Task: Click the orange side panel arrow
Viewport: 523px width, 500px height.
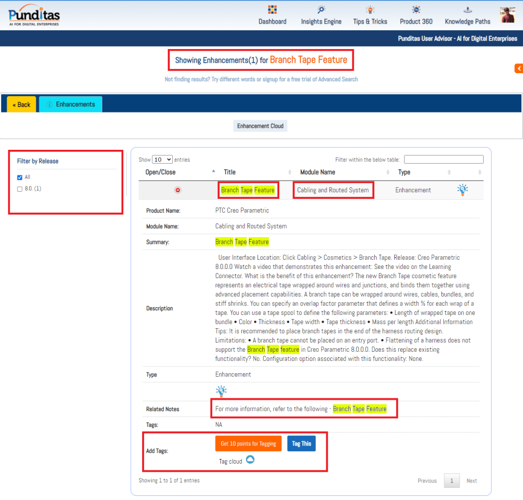Action: tap(518, 69)
